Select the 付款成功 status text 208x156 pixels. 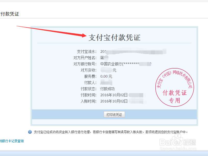coord(107,89)
